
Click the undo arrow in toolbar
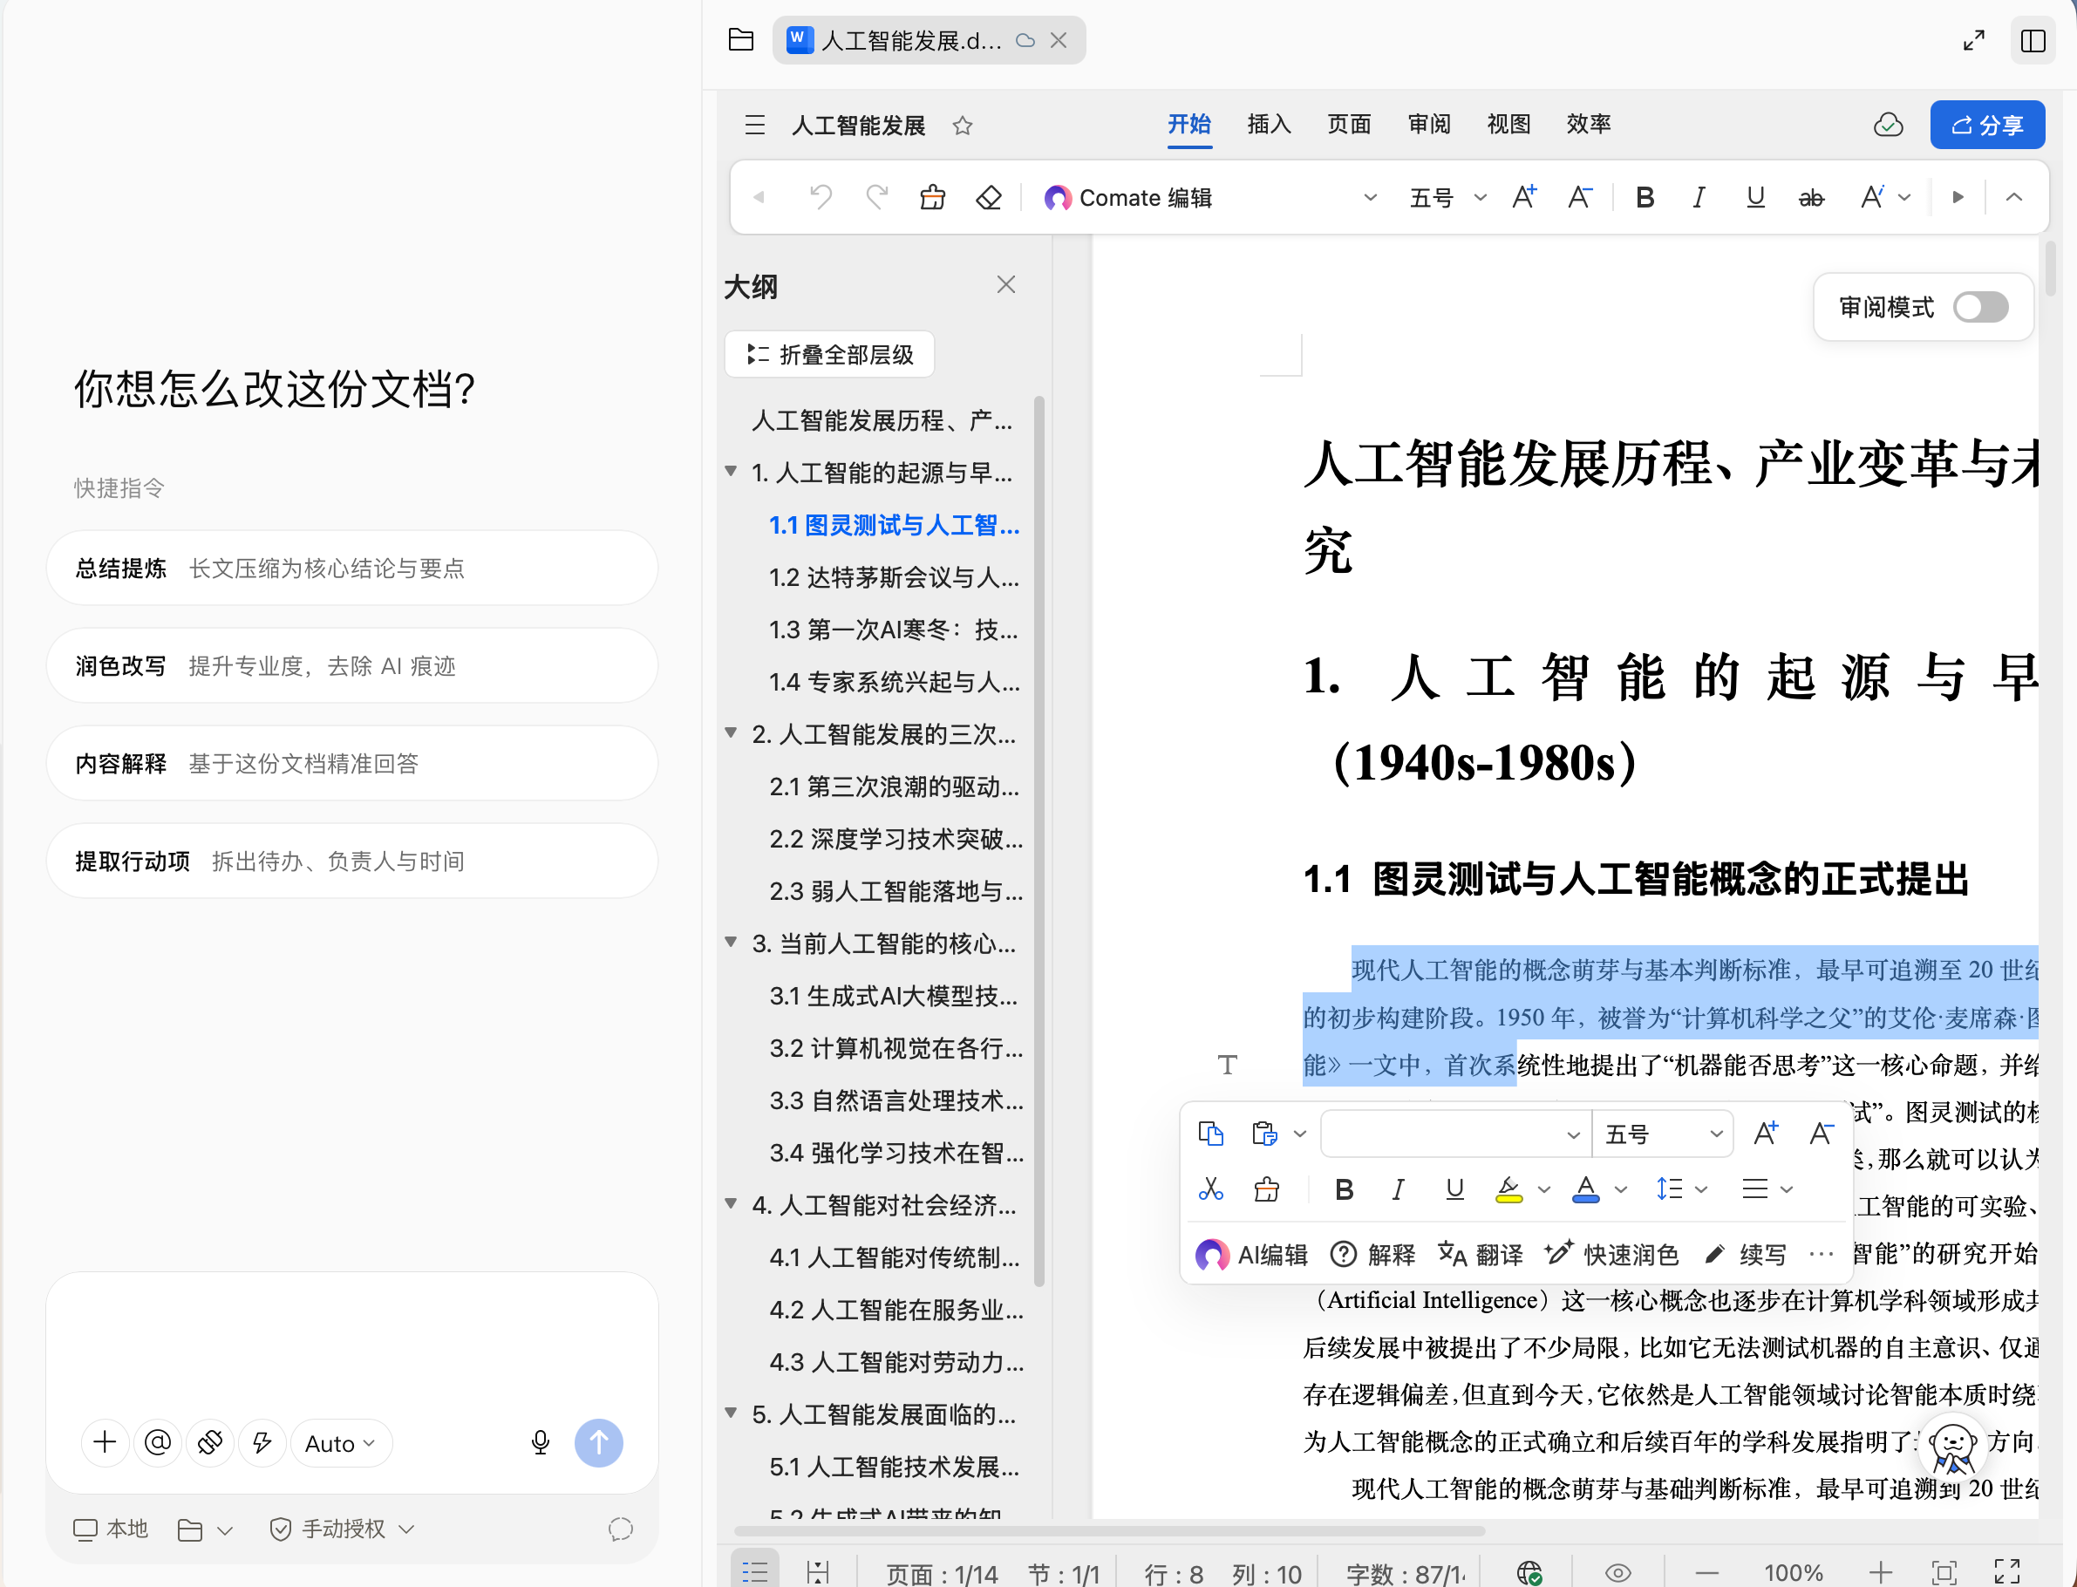click(x=820, y=197)
